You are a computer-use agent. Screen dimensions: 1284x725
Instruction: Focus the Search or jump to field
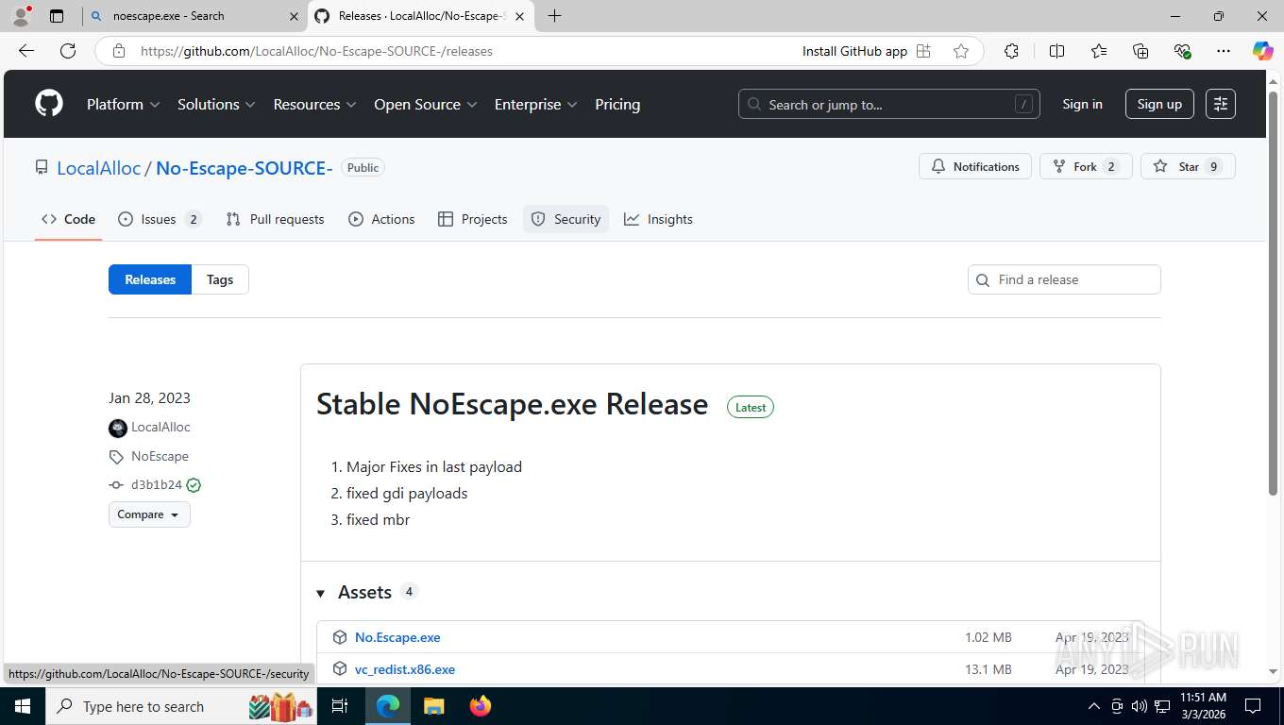point(888,104)
